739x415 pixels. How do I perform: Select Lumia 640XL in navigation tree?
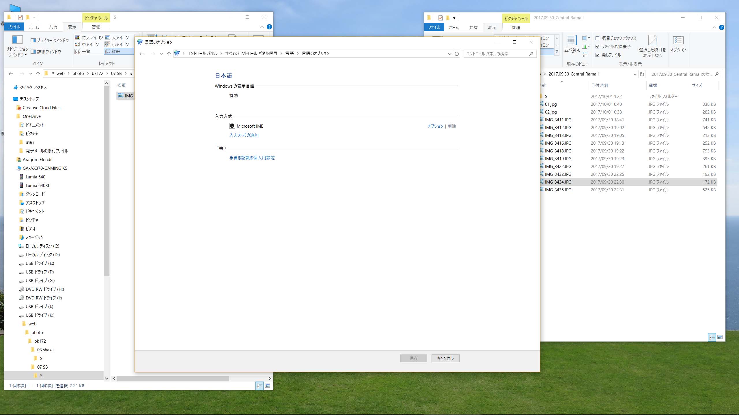(x=38, y=186)
